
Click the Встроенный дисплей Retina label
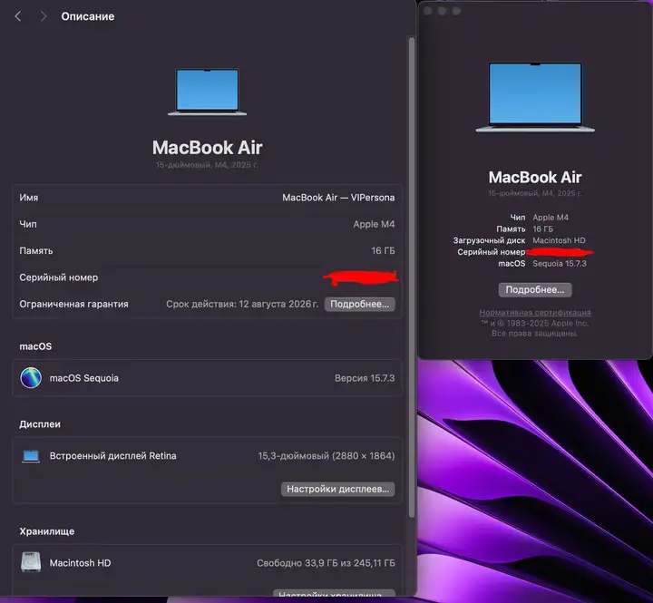(112, 456)
